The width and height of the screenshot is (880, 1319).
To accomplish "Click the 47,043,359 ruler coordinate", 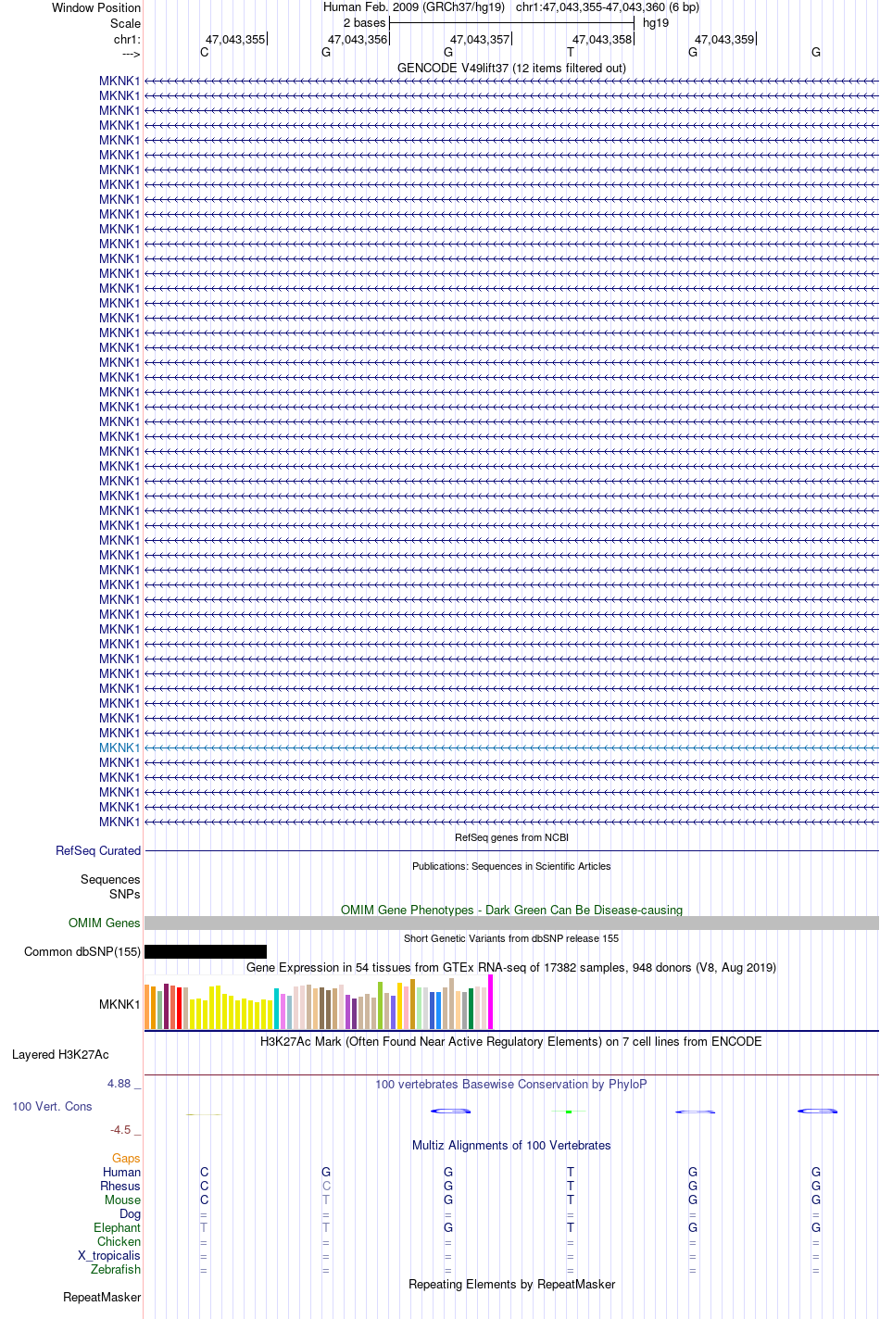I will click(724, 39).
